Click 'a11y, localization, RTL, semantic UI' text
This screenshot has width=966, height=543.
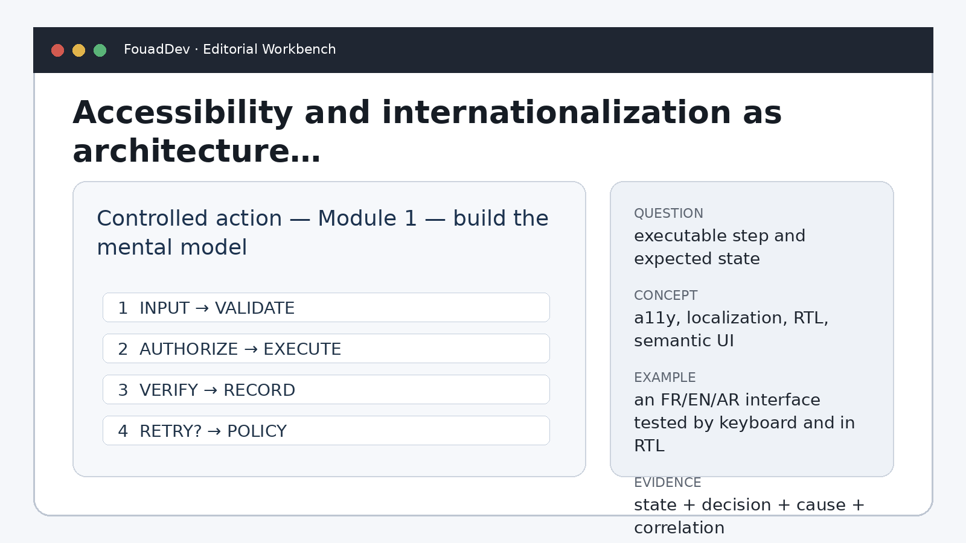click(x=731, y=329)
